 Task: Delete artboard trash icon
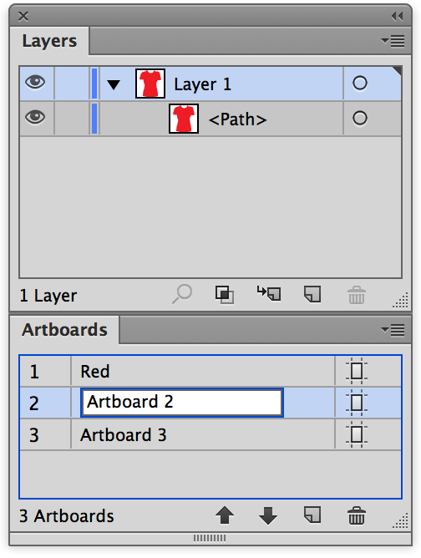(x=356, y=515)
